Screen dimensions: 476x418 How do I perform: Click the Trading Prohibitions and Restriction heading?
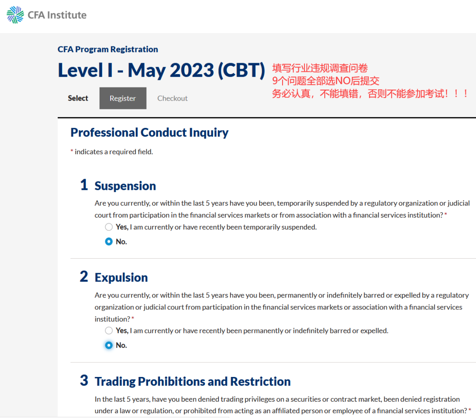tap(193, 381)
